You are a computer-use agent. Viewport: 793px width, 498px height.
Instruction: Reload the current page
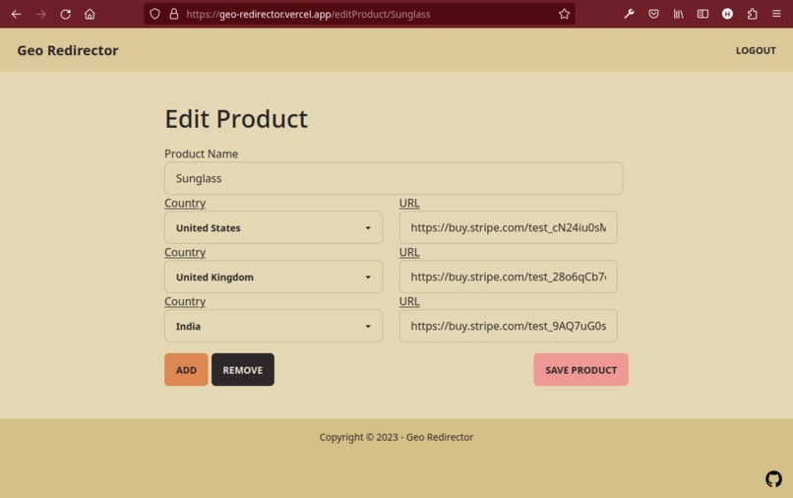click(x=65, y=14)
